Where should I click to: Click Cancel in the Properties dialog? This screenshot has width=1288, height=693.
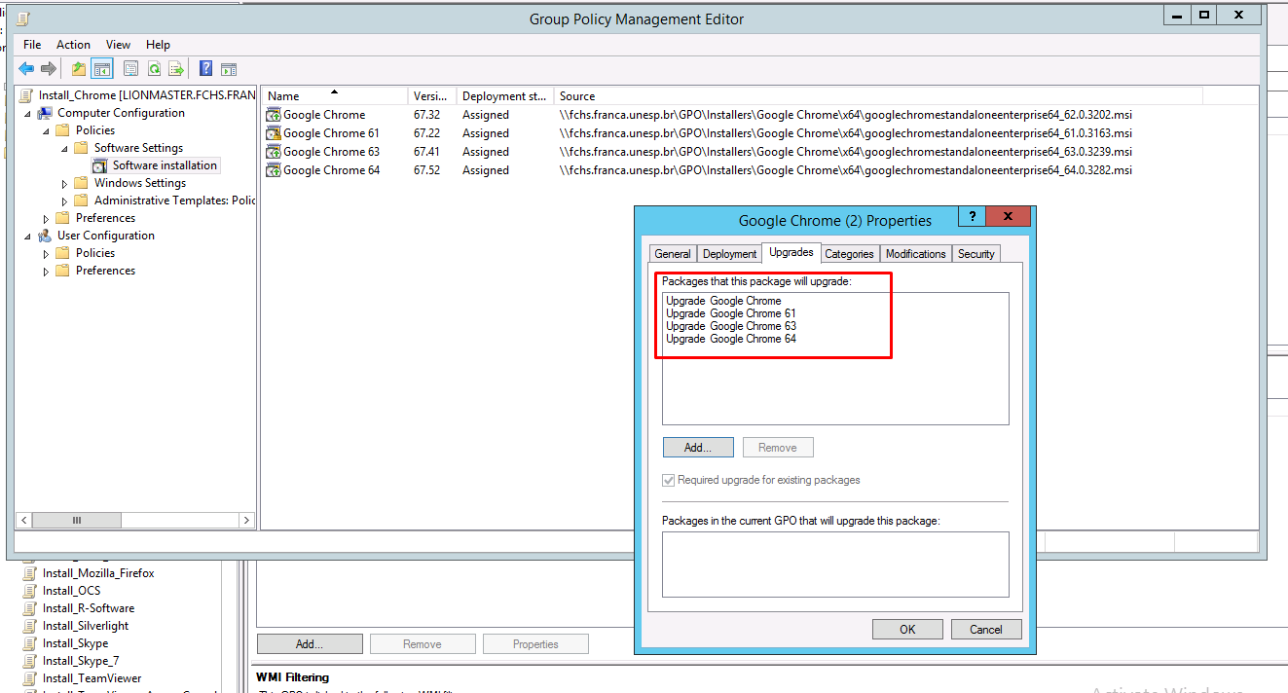986,630
